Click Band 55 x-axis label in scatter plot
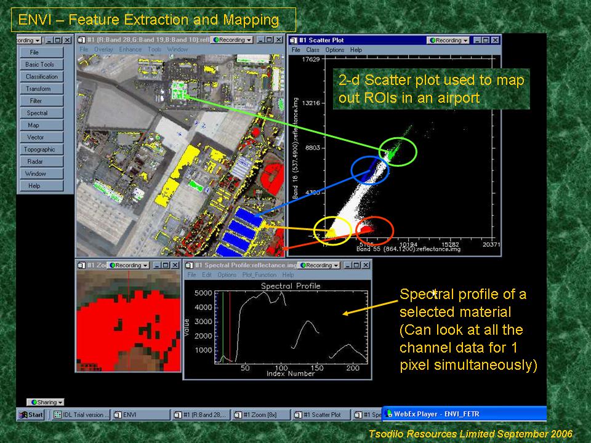The image size is (591, 443). [408, 249]
